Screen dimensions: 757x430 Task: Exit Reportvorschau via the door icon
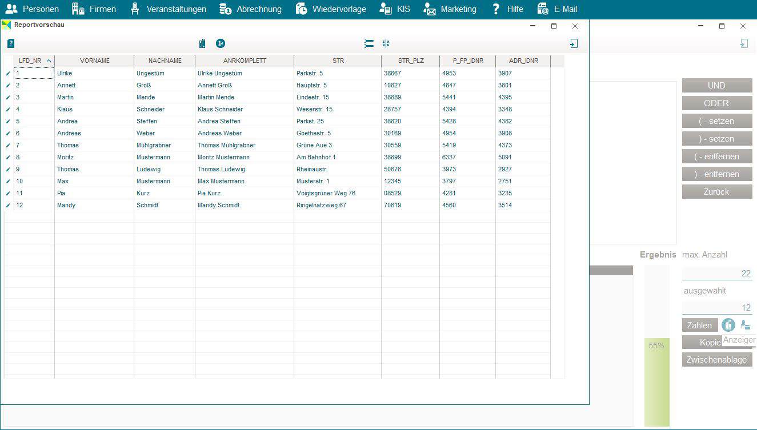(574, 43)
